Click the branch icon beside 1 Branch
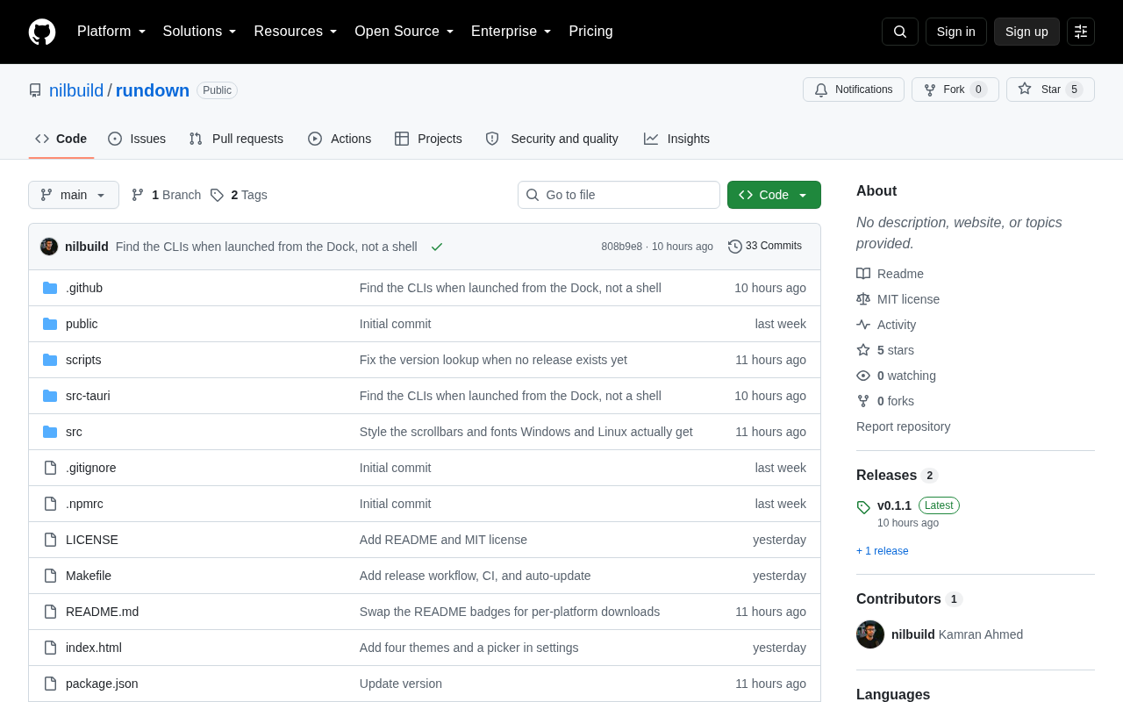The image size is (1123, 702). coord(138,195)
